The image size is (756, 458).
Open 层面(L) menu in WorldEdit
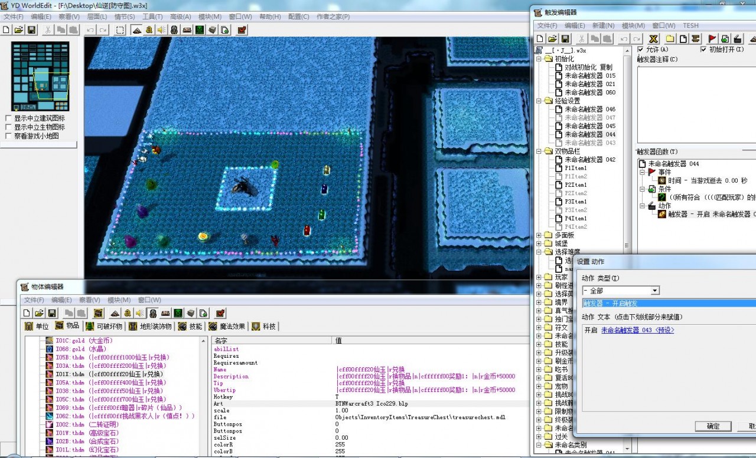click(x=97, y=17)
